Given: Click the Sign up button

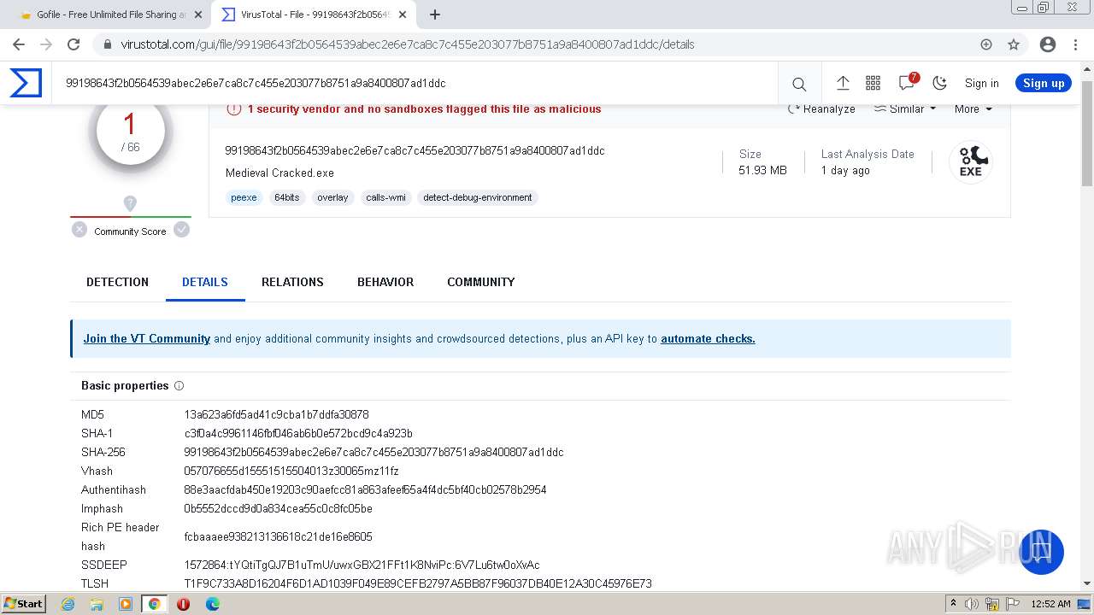Looking at the screenshot, I should tap(1044, 83).
